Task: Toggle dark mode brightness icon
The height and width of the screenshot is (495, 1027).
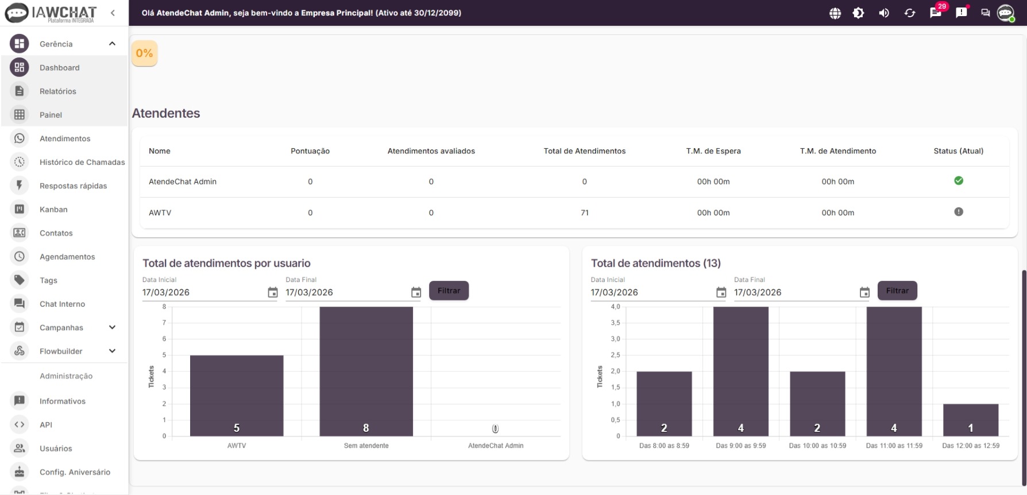Action: coord(858,13)
